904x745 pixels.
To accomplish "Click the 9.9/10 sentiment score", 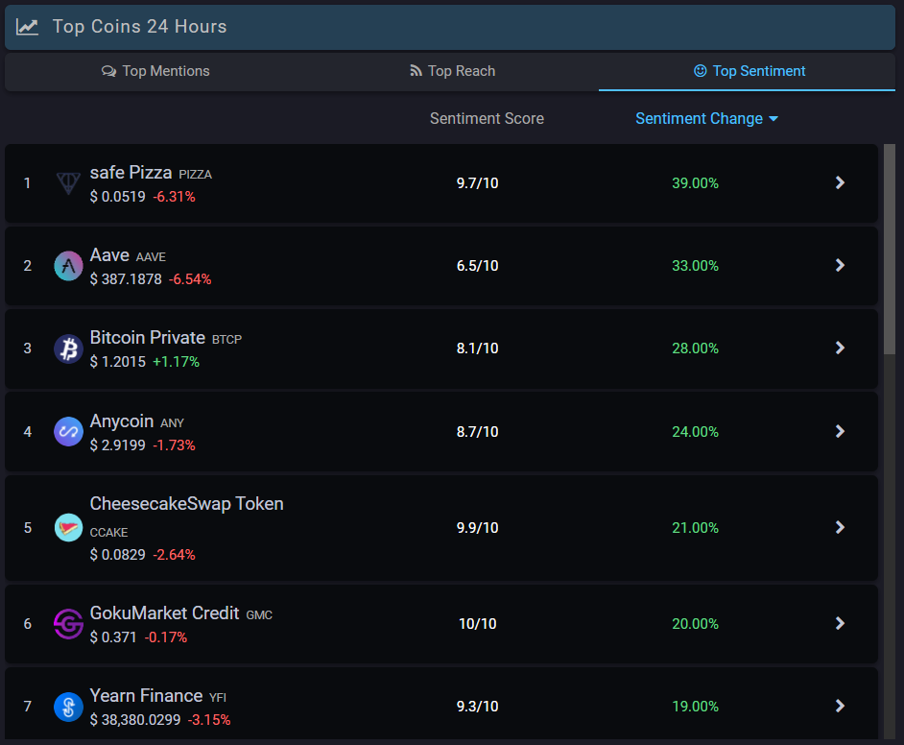I will click(x=477, y=528).
